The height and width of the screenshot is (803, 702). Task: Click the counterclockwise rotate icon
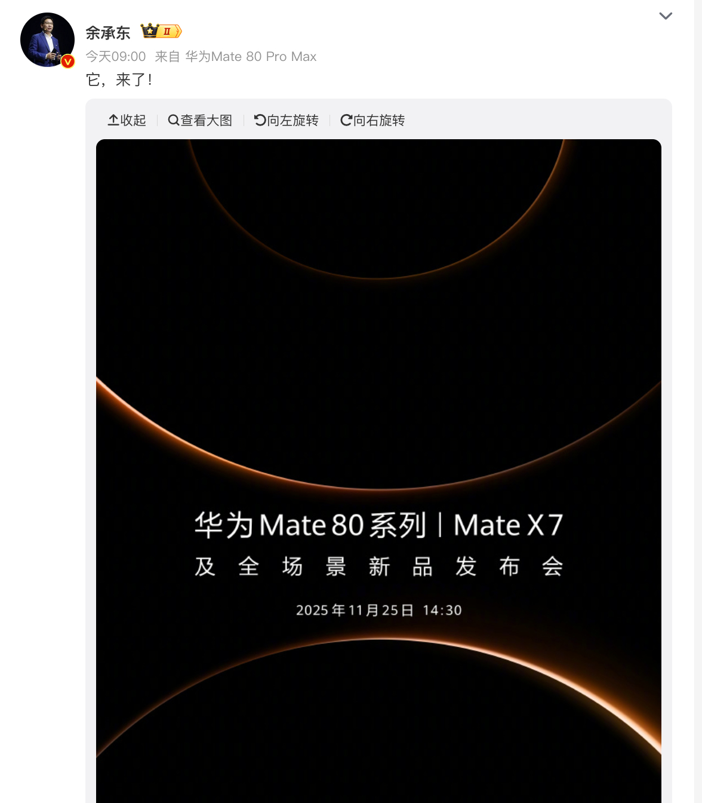point(260,120)
